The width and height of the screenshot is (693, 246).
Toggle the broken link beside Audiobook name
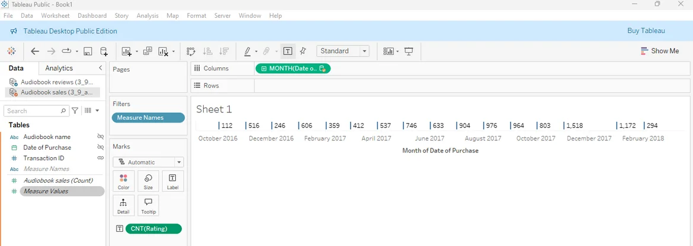[101, 137]
